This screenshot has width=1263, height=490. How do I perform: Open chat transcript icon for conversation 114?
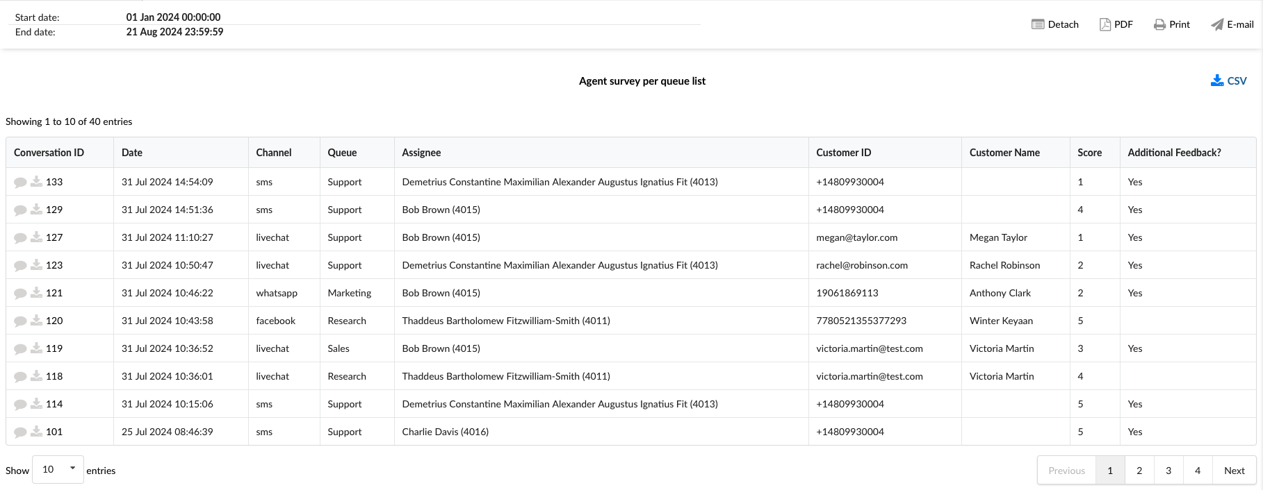pyautogui.click(x=20, y=405)
